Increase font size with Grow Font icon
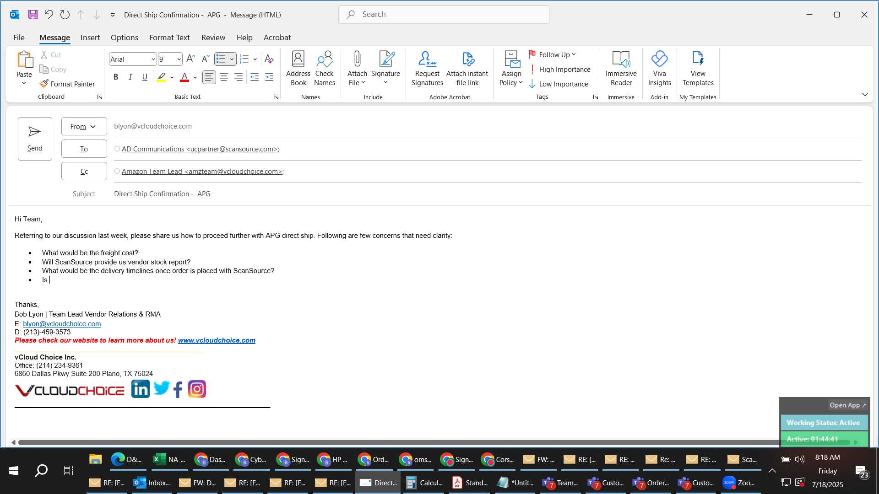This screenshot has width=879, height=494. 191,59
